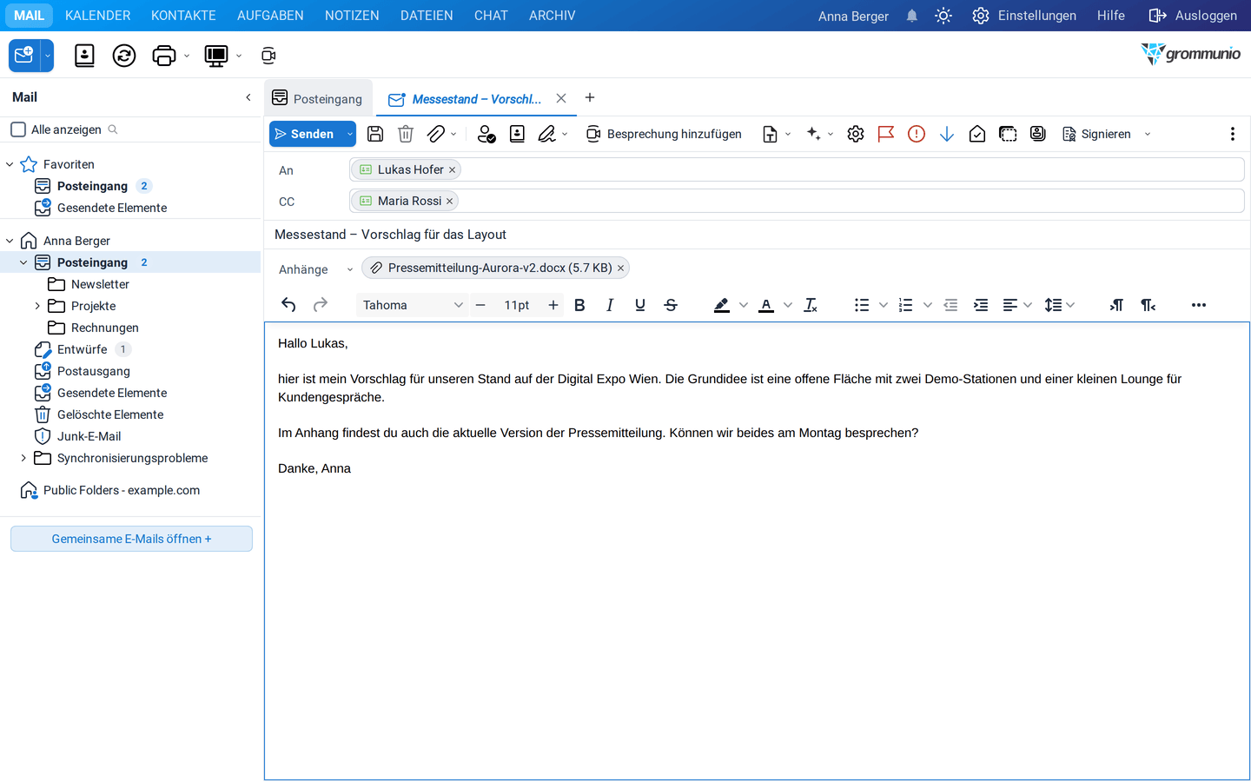Image resolution: width=1251 pixels, height=782 pixels.
Task: Open message options gear in compose toolbar
Action: coord(856,134)
